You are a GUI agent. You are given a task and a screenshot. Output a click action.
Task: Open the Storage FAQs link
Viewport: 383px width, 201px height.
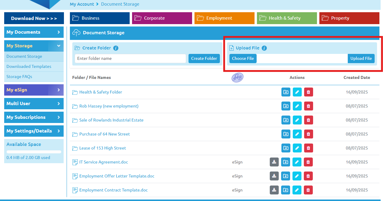point(19,77)
